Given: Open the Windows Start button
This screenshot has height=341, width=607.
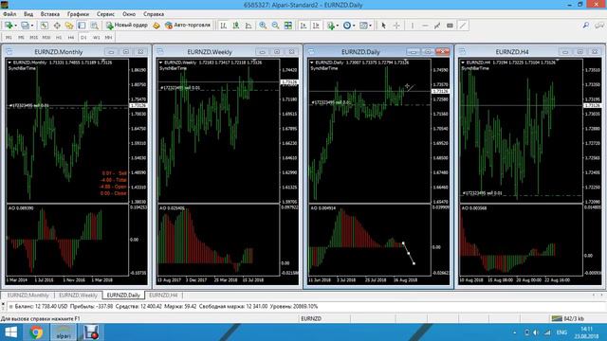Looking at the screenshot, I should tap(11, 332).
